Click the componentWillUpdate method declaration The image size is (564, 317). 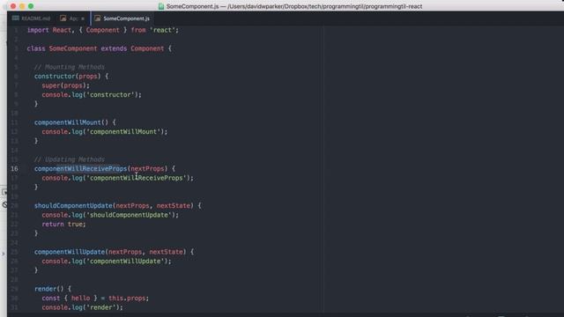114,252
